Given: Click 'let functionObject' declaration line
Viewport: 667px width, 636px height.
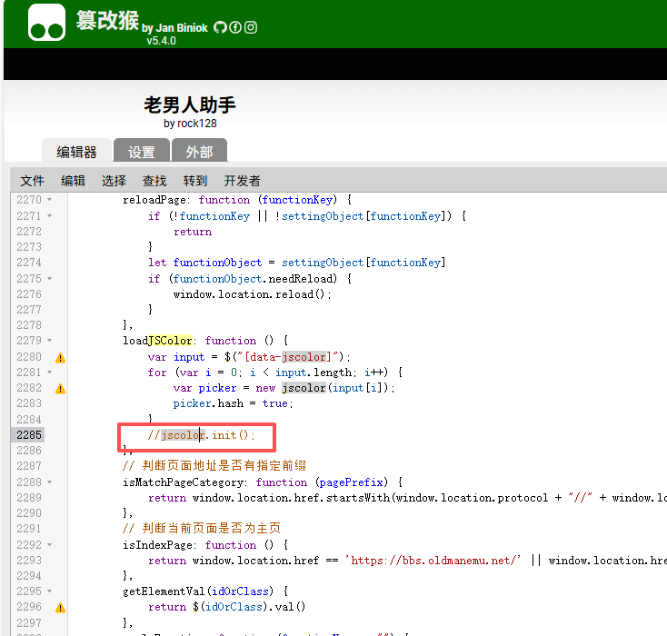Looking at the screenshot, I should pyautogui.click(x=296, y=263).
